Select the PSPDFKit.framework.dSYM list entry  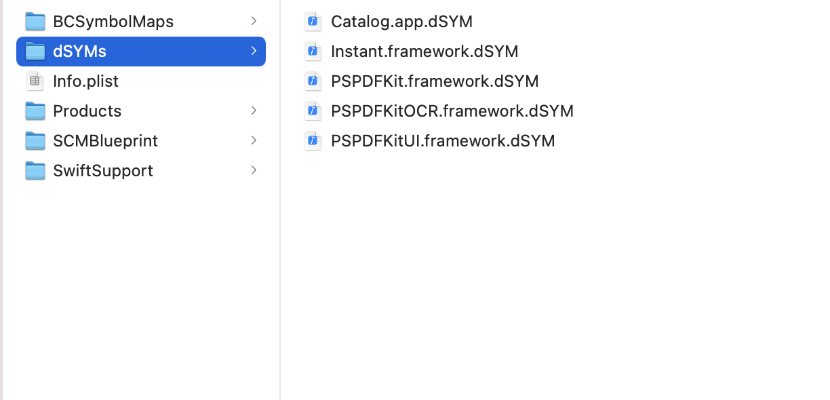[x=434, y=81]
